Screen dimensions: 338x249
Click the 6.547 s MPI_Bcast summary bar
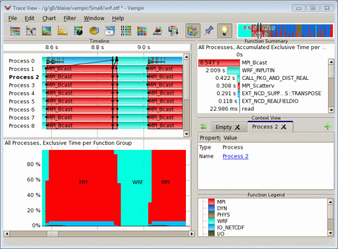pos(219,63)
